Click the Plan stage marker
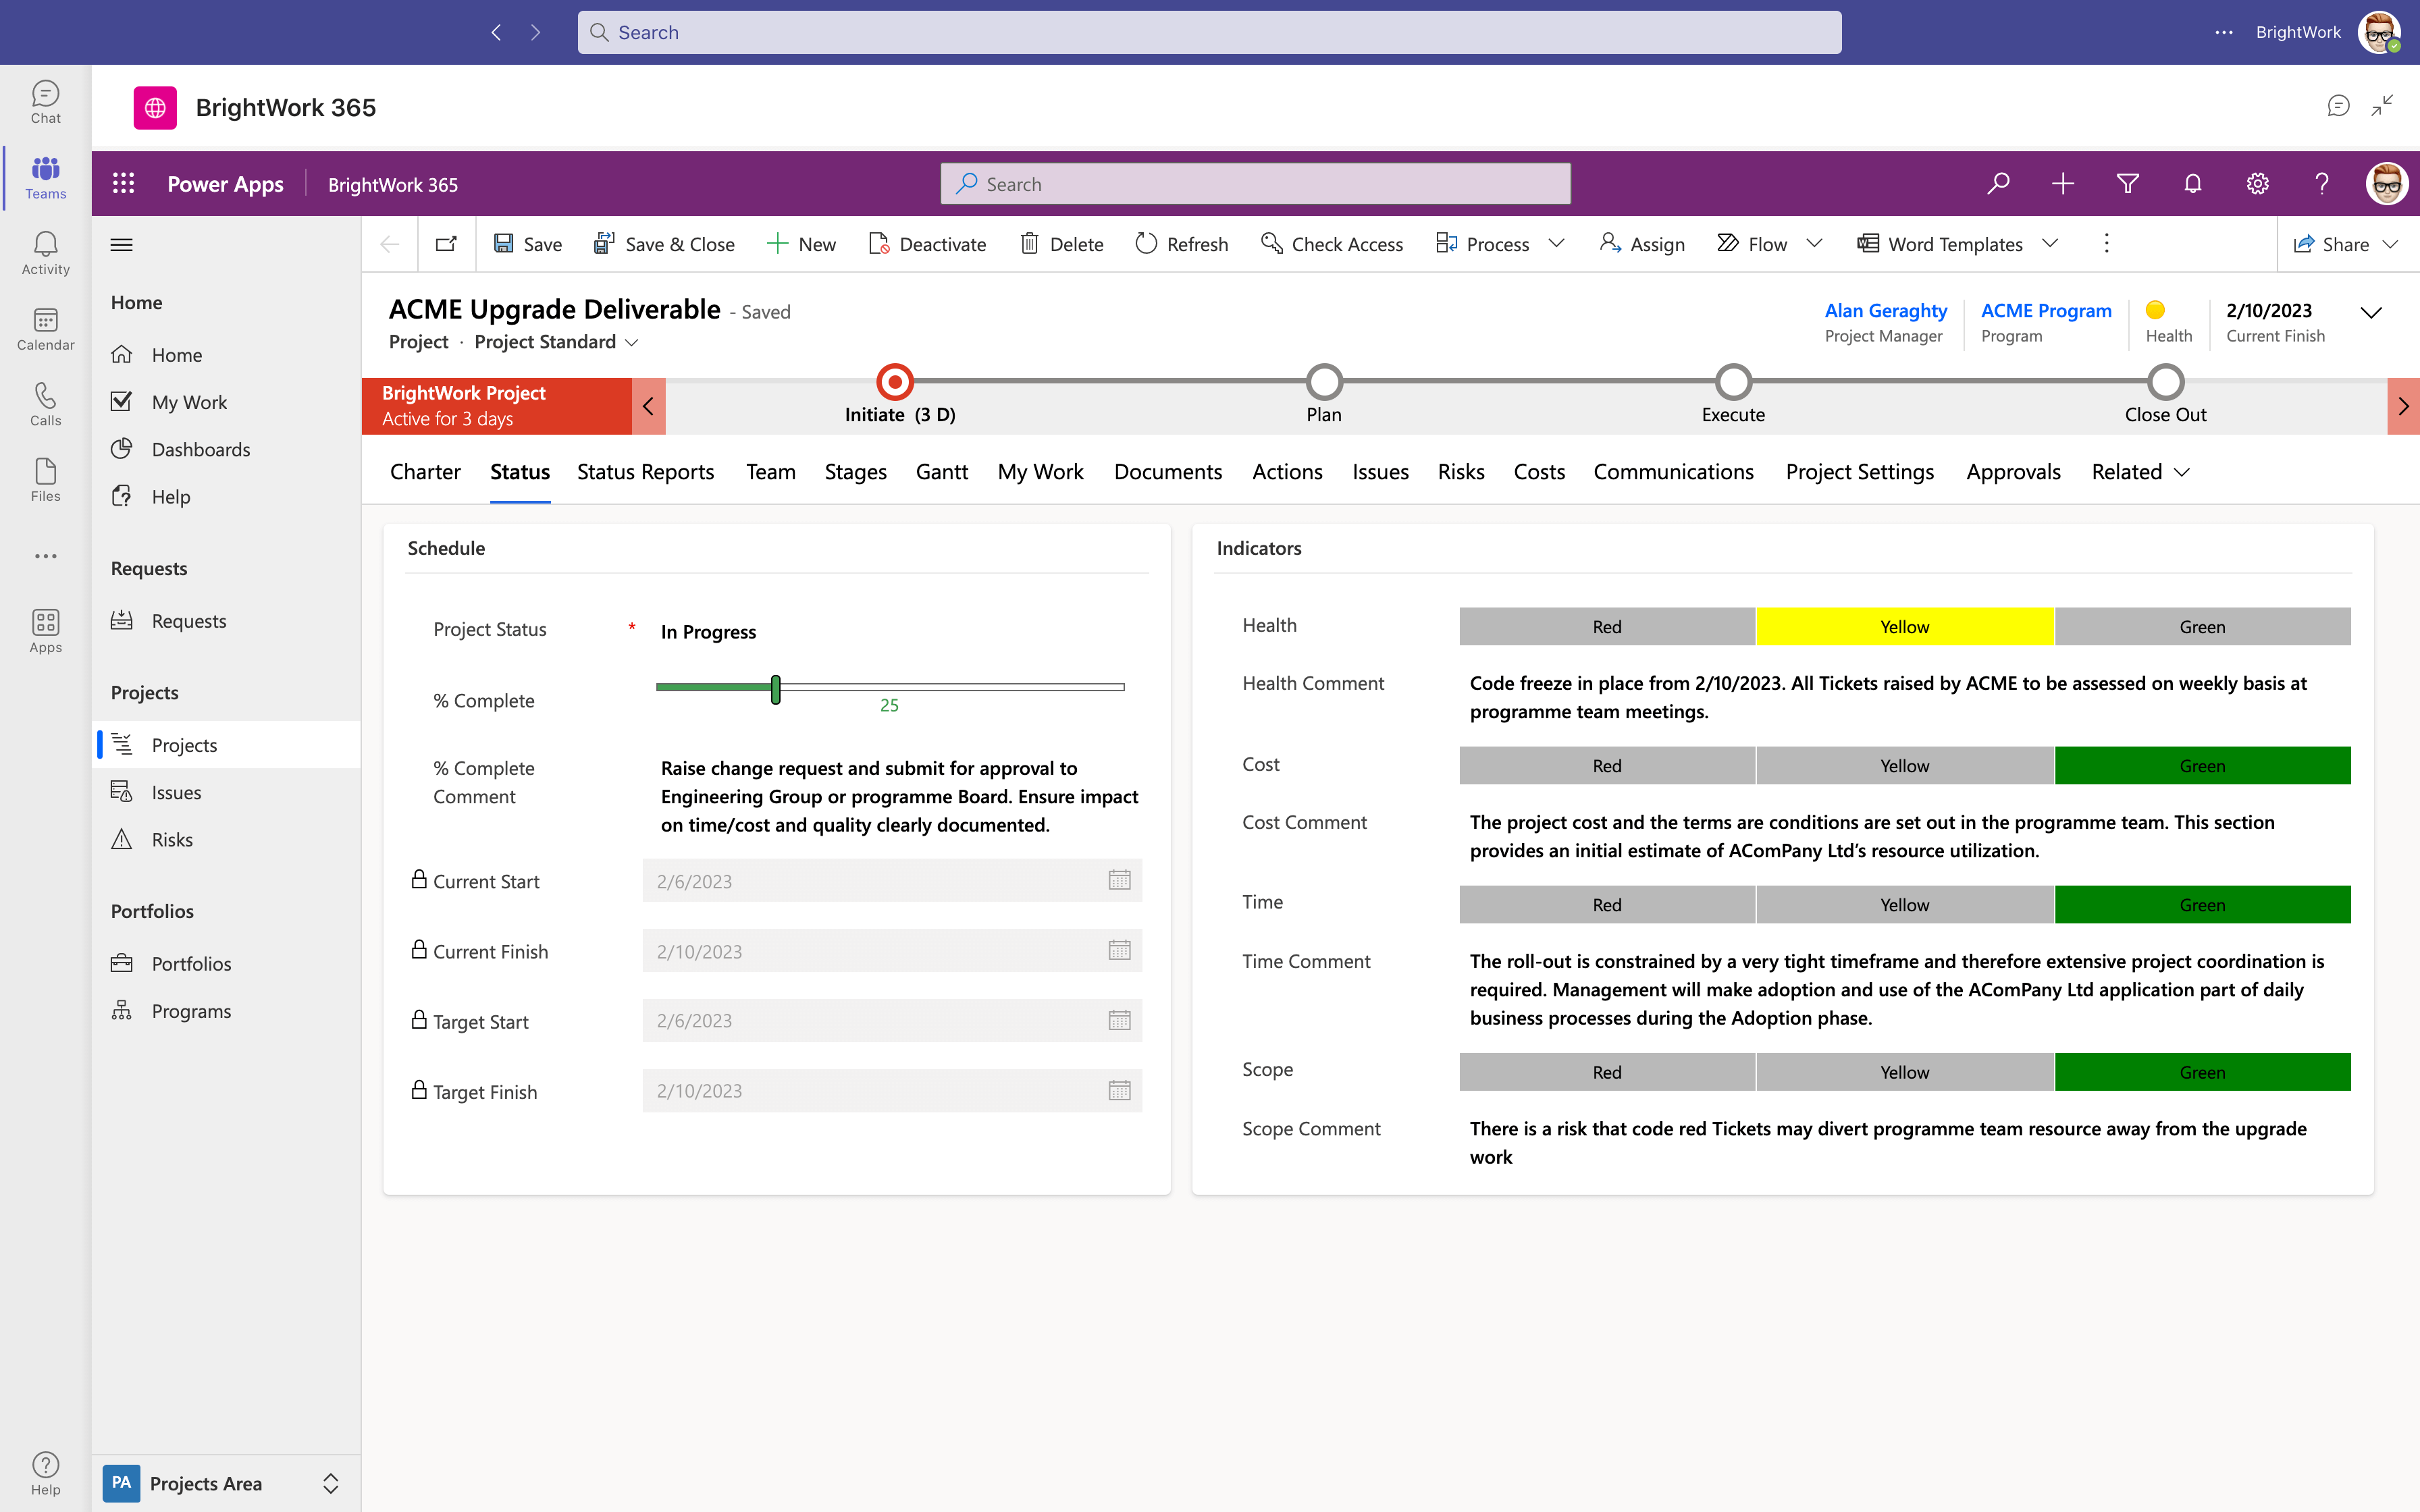2420x1512 pixels. (x=1324, y=382)
